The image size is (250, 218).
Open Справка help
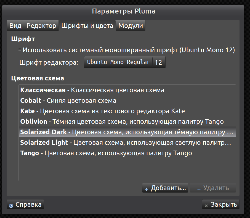pyautogui.click(x=25, y=204)
